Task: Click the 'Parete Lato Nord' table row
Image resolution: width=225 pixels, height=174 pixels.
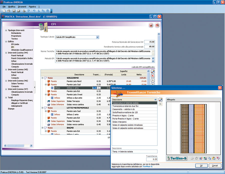Action: [x=94, y=81]
